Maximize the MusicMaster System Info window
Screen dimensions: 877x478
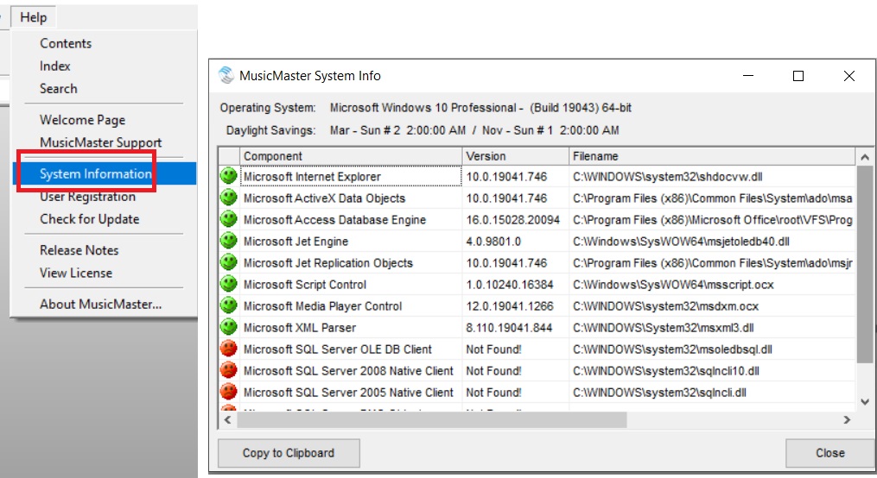click(798, 75)
